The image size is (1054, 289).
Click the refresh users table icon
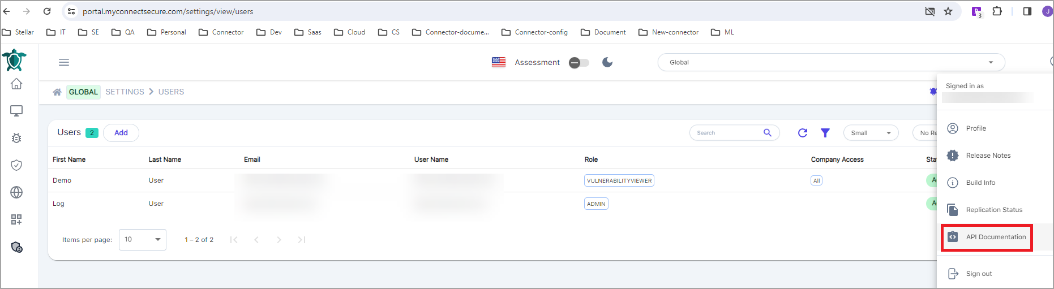(802, 133)
